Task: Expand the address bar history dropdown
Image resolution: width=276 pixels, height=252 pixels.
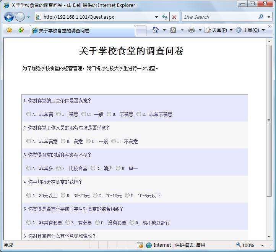Action: pyautogui.click(x=156, y=17)
